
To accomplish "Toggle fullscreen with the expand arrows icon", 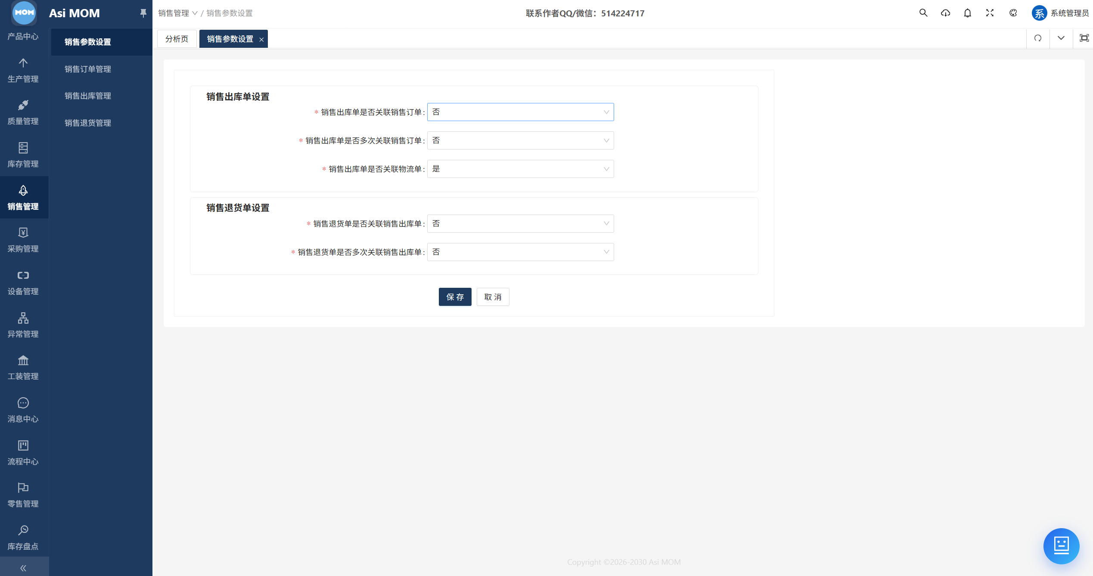I will pos(990,13).
